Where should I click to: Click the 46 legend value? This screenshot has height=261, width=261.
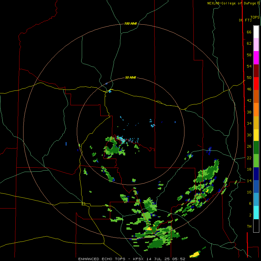tap(249, 89)
